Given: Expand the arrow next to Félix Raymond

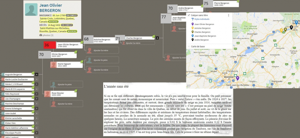Looking at the screenshot, I should (37, 94).
